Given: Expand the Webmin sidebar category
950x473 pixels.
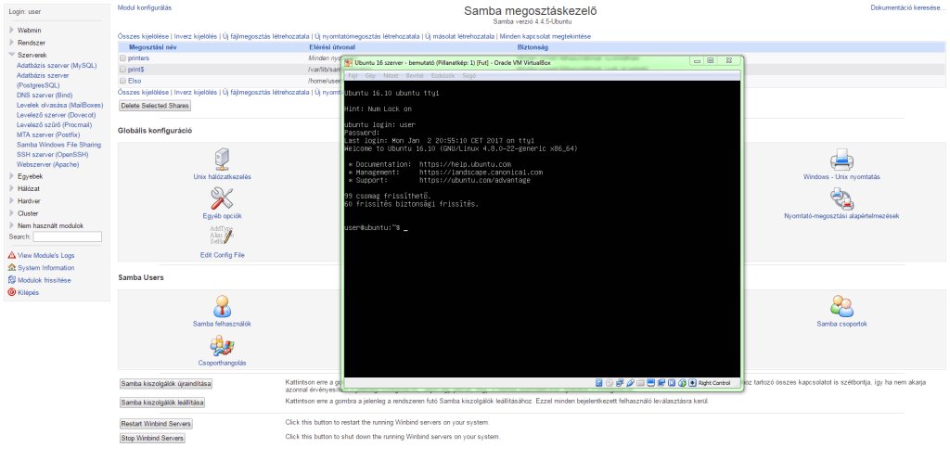Looking at the screenshot, I should [11, 31].
